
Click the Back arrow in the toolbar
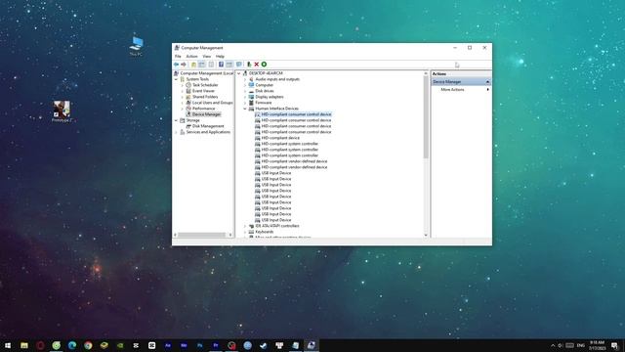[x=176, y=65]
